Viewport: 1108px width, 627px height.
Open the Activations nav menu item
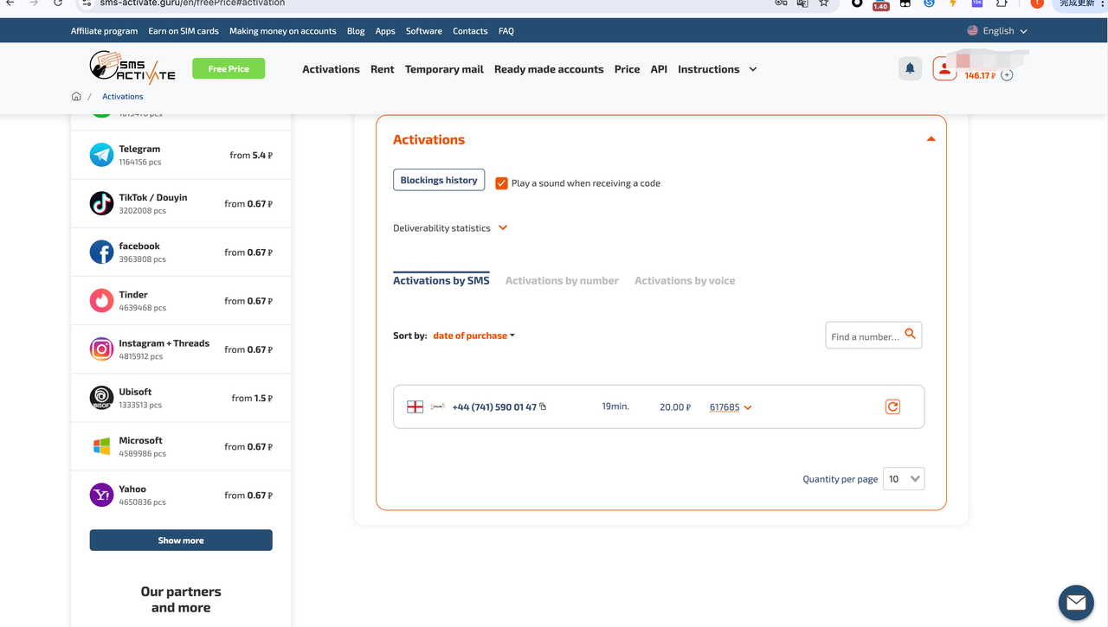click(x=331, y=69)
